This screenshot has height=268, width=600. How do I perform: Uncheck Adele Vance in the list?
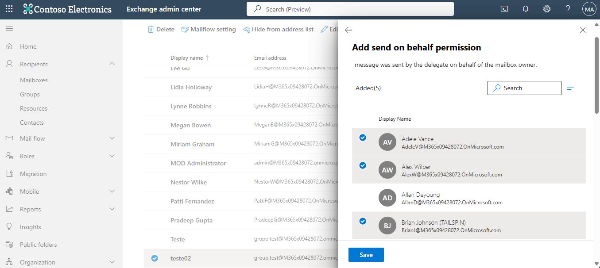363,138
